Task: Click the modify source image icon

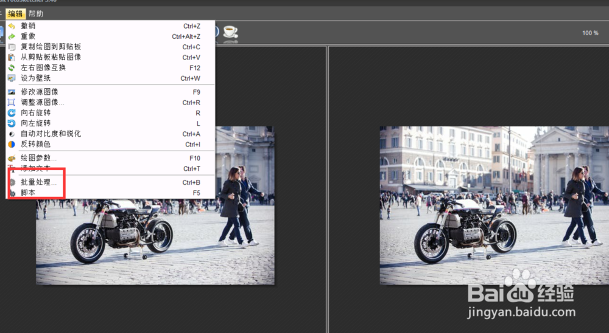Action: point(12,92)
